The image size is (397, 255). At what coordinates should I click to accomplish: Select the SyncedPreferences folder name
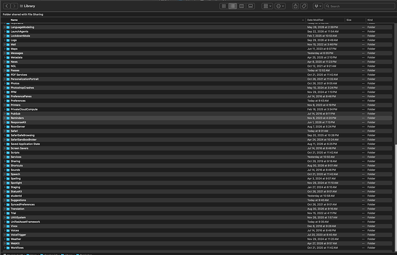(22, 204)
